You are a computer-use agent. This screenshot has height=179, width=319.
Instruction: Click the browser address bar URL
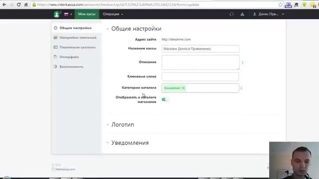[x=118, y=4]
